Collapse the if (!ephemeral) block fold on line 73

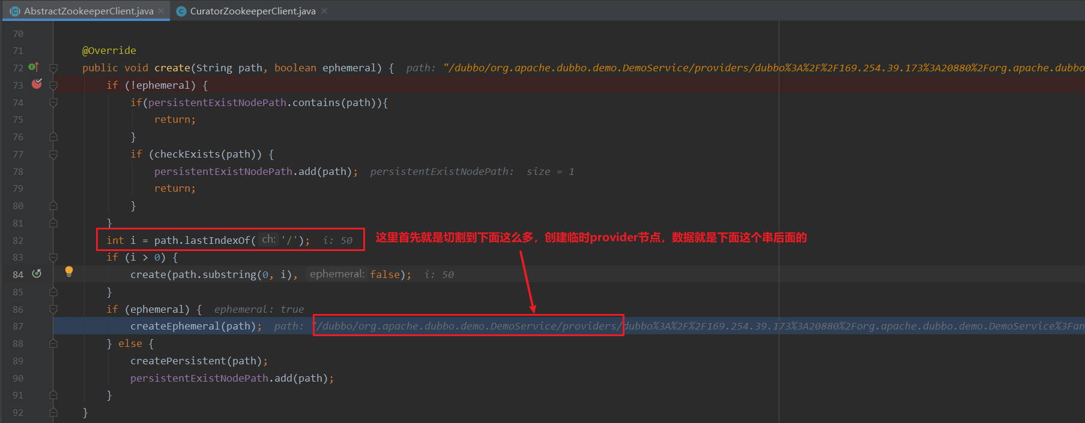click(x=53, y=86)
